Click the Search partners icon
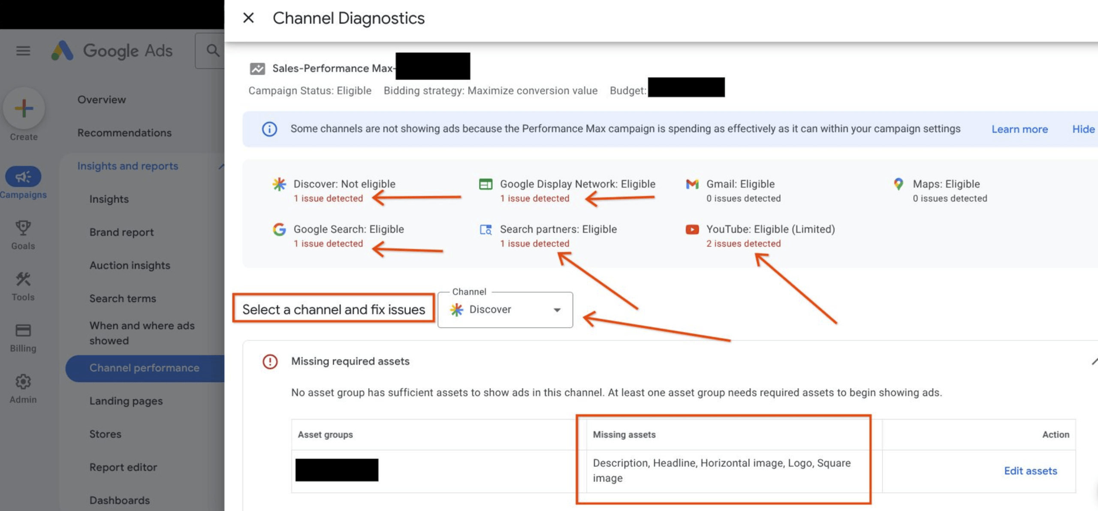This screenshot has width=1098, height=511. 486,230
